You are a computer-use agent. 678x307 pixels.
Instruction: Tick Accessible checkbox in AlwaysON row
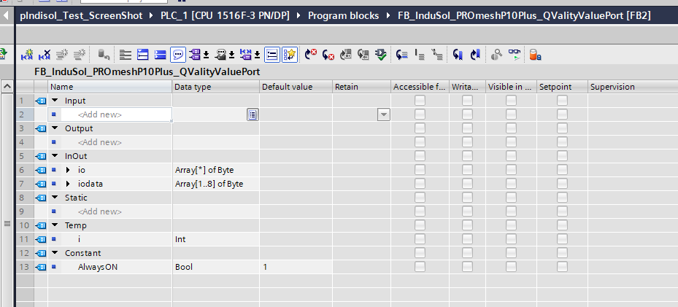point(420,267)
